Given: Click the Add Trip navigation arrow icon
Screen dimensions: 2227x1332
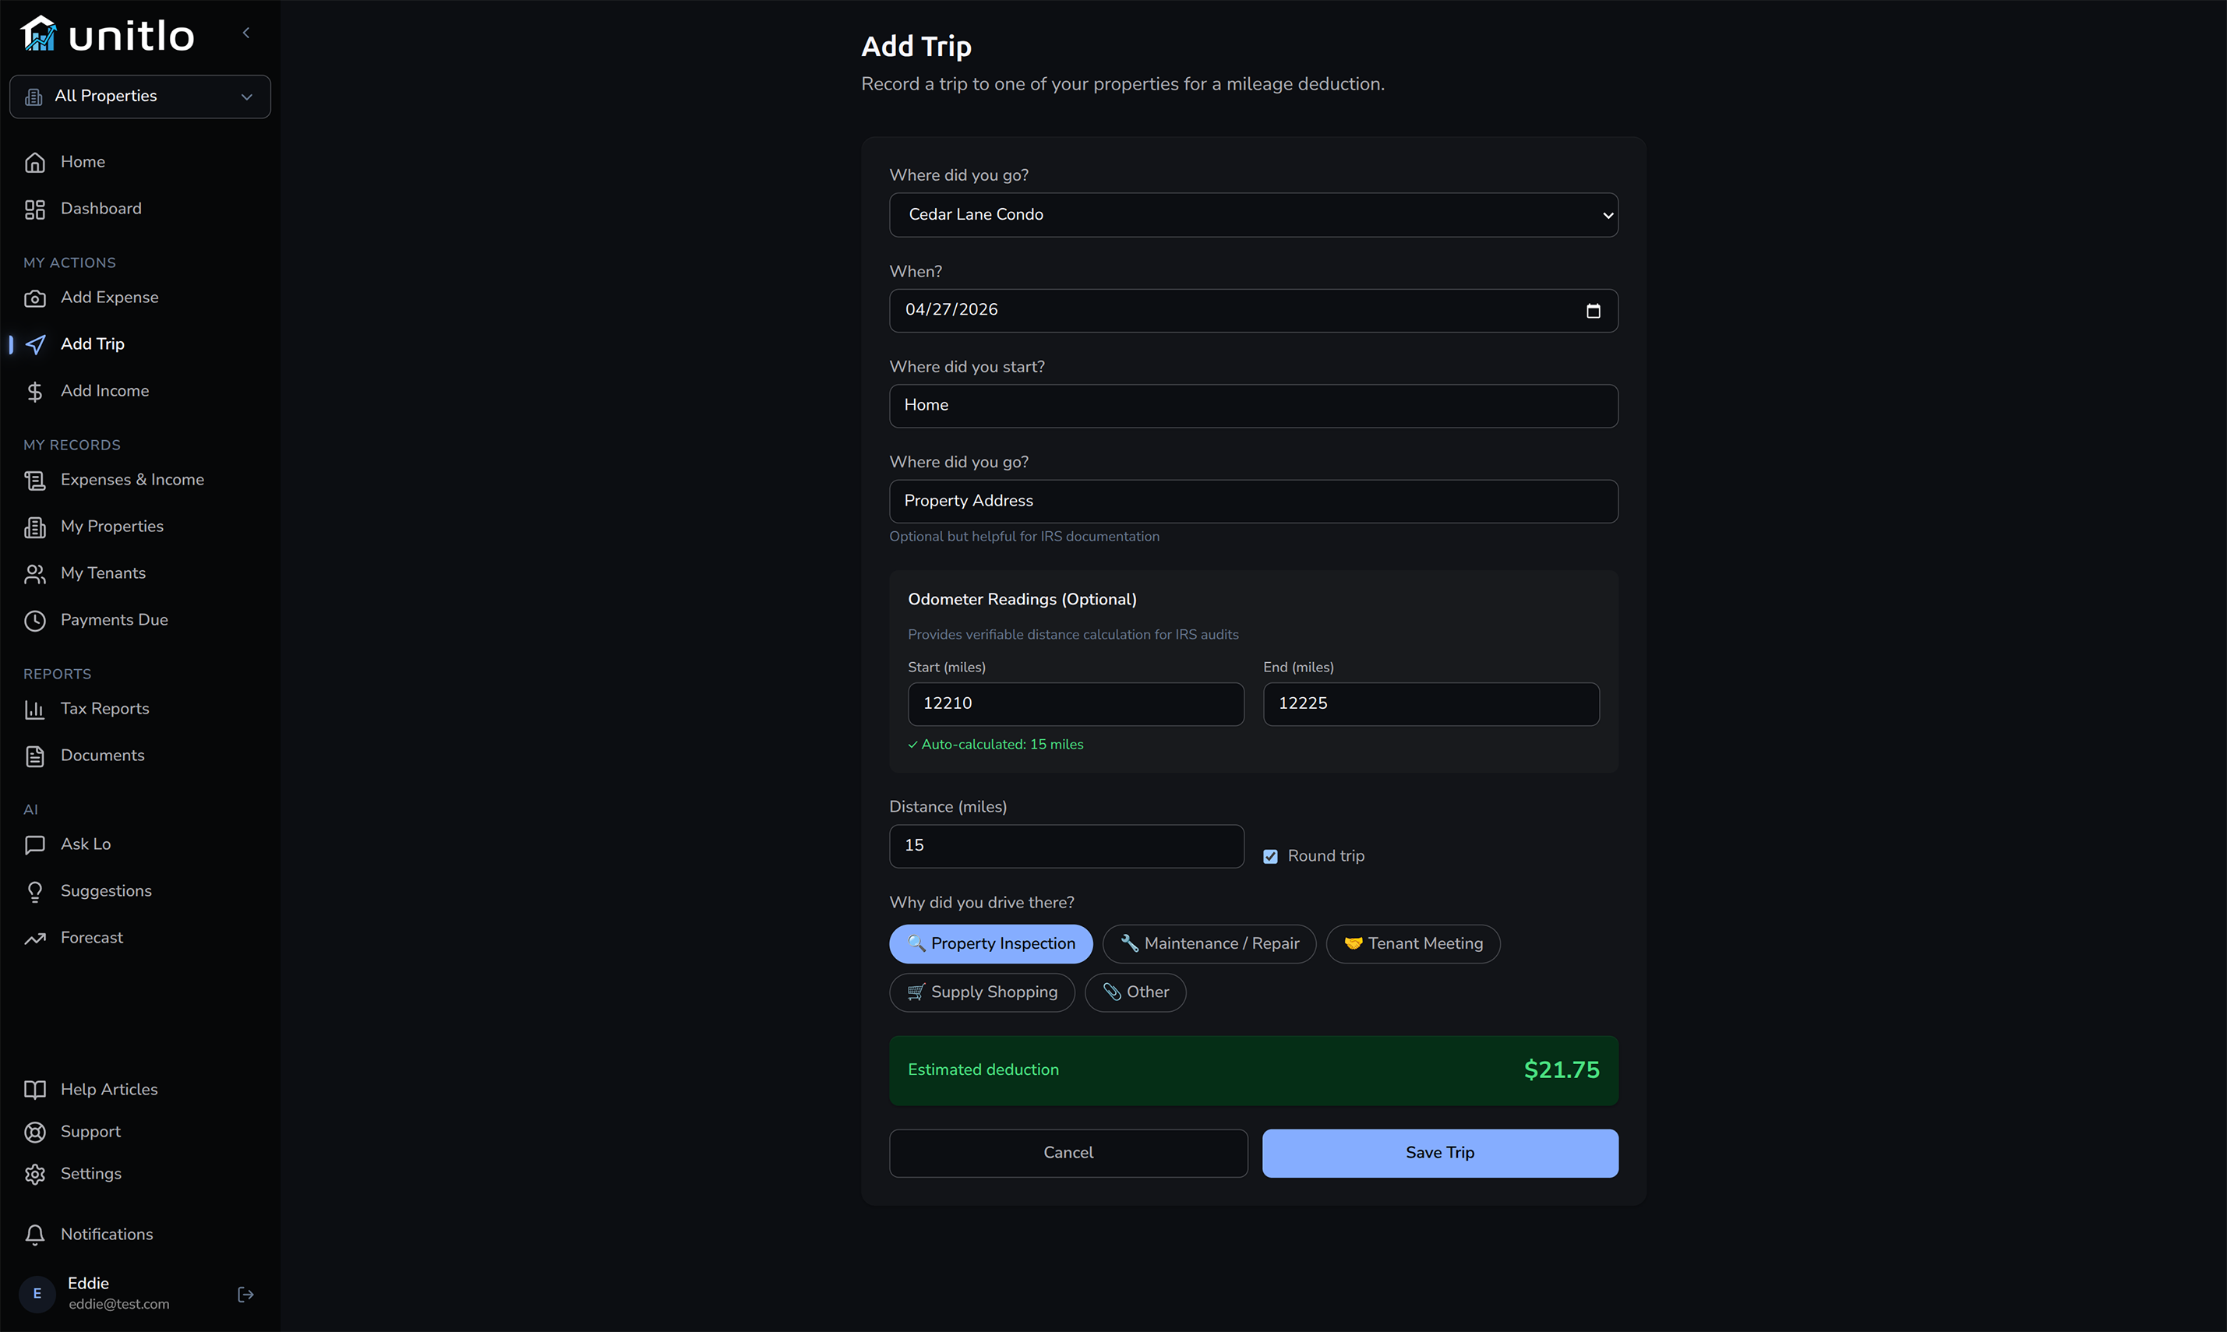Looking at the screenshot, I should pyautogui.click(x=35, y=344).
